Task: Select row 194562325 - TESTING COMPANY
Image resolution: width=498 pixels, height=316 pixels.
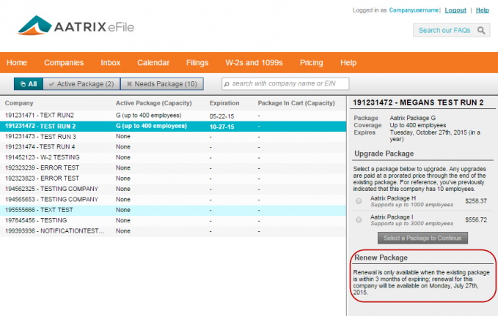Action: [173, 189]
